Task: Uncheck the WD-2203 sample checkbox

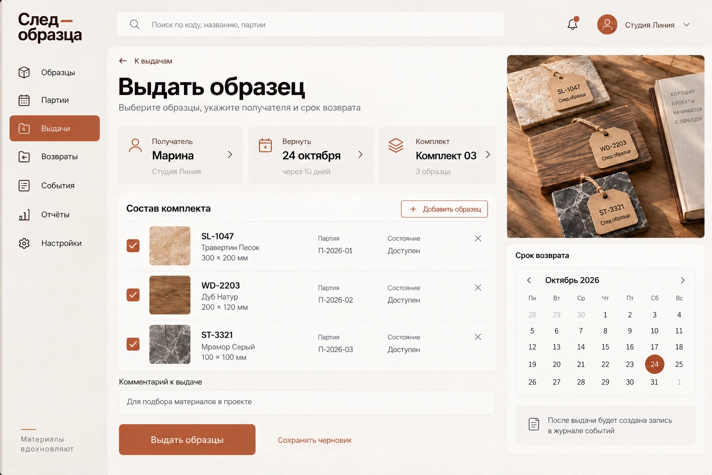Action: 133,295
